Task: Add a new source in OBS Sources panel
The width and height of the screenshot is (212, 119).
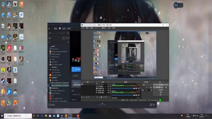Action: pyautogui.click(x=97, y=97)
